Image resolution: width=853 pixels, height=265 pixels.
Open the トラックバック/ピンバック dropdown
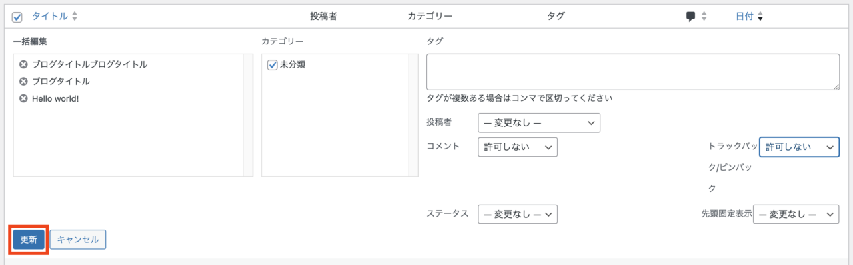[798, 147]
